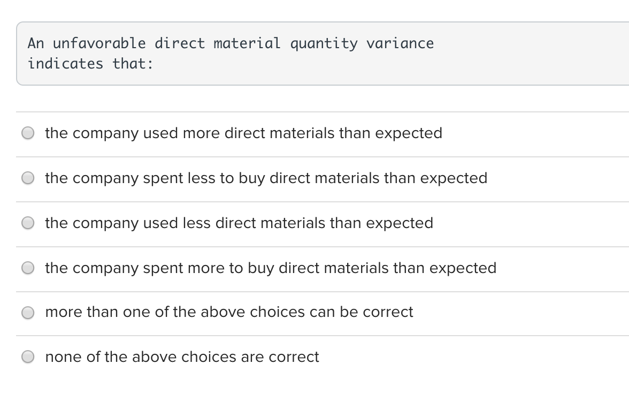
Task: Click answer text 'the company spent less to buy direct materials'
Action: (x=266, y=178)
